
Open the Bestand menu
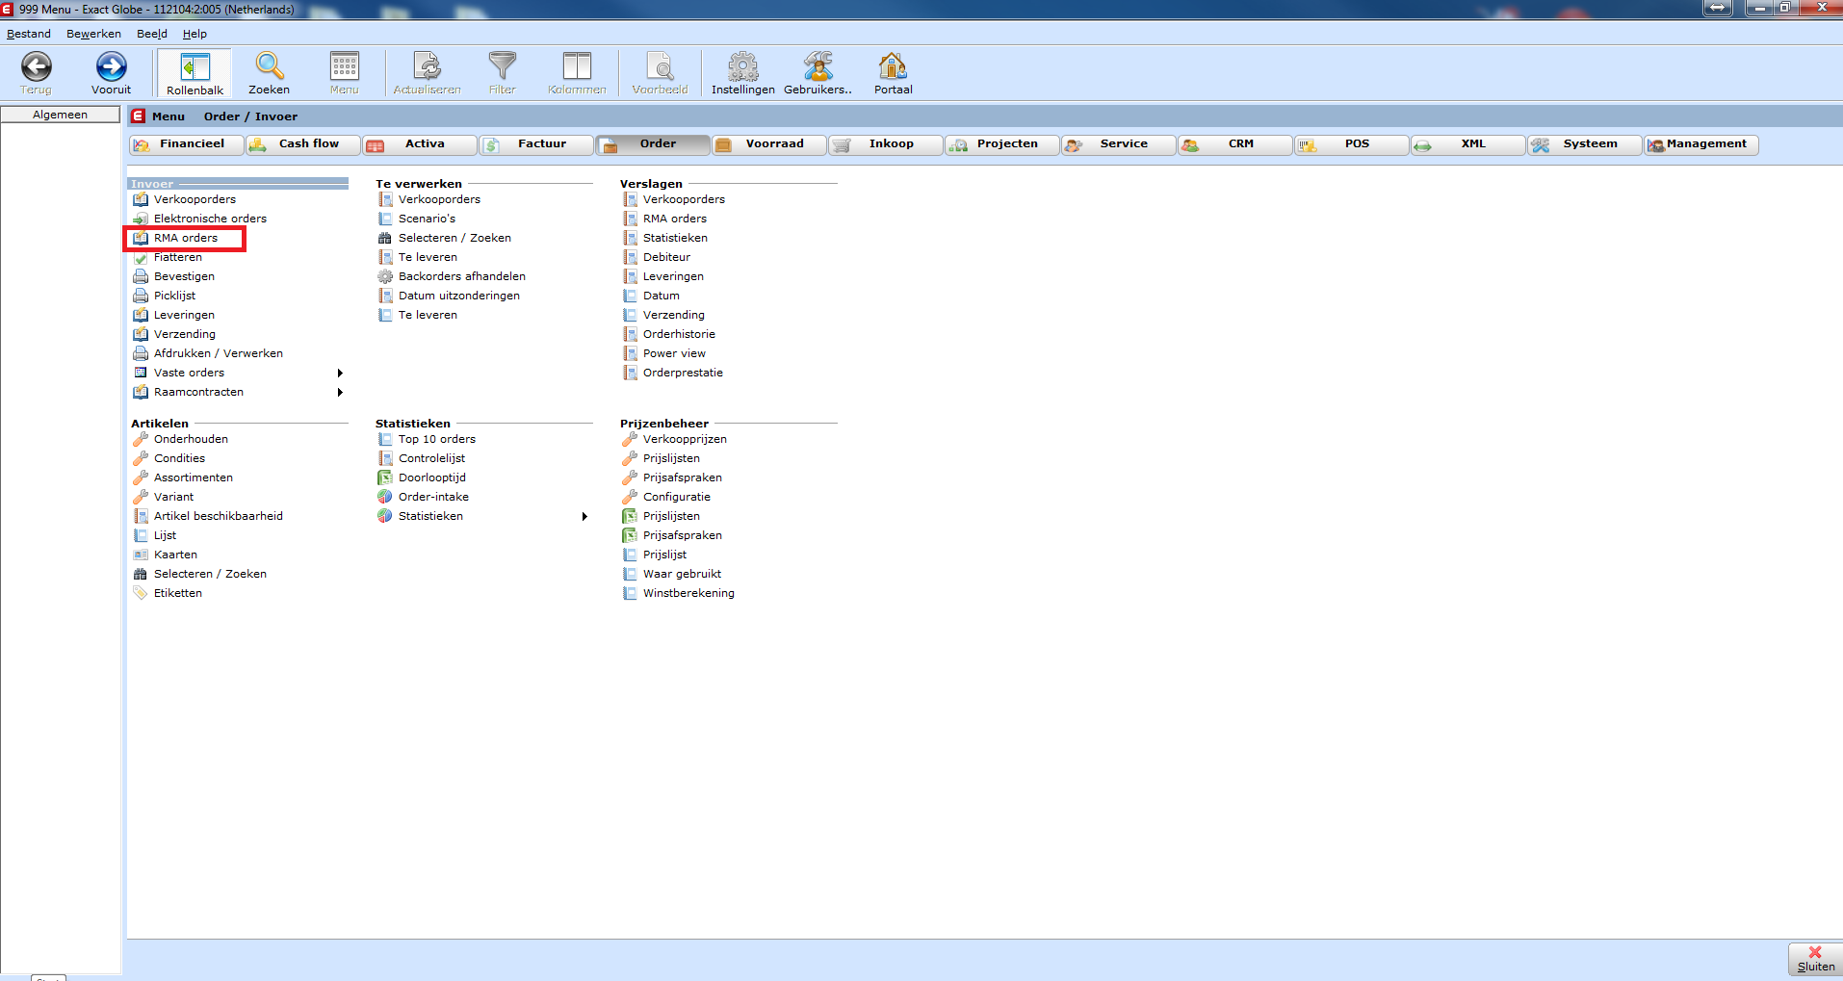29,34
